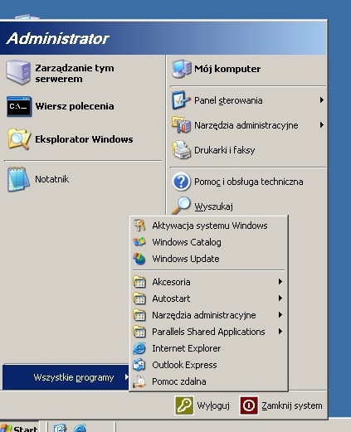Open Drukarki i faksy printer icon
351x432 pixels.
[182, 150]
